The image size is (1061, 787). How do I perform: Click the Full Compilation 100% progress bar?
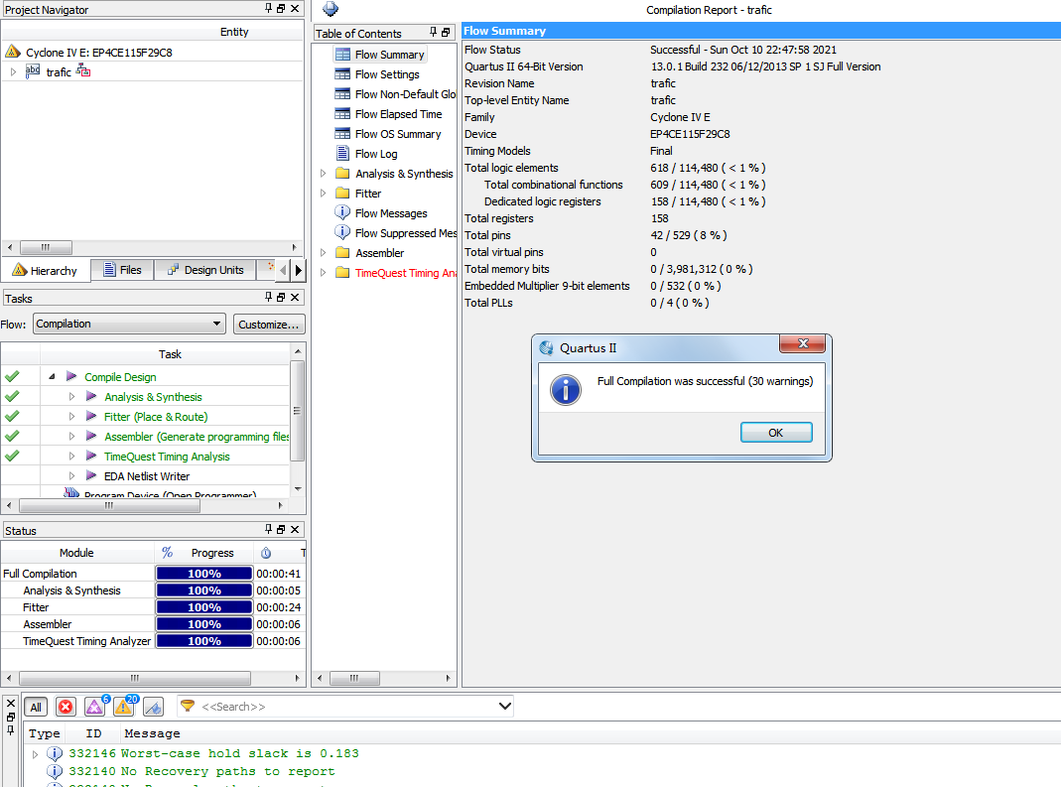coord(204,574)
